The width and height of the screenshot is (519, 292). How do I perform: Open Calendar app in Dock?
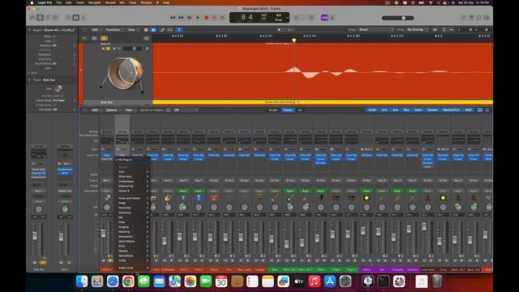pyautogui.click(x=221, y=281)
